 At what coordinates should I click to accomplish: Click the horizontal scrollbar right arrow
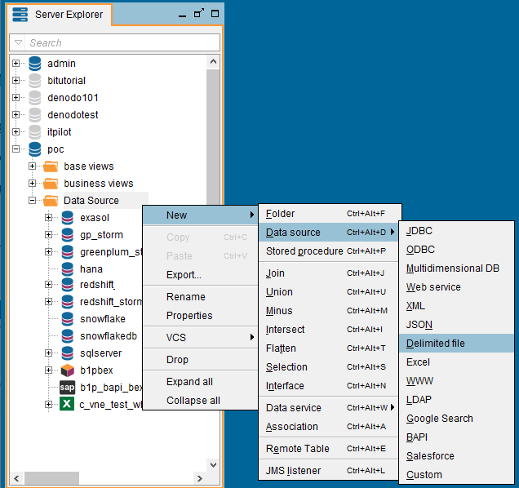[200, 478]
